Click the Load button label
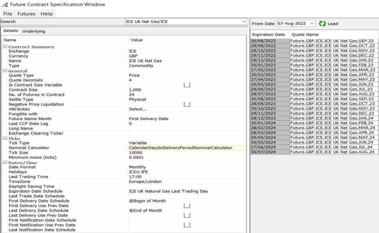This screenshot has height=233, width=379. 333,24
